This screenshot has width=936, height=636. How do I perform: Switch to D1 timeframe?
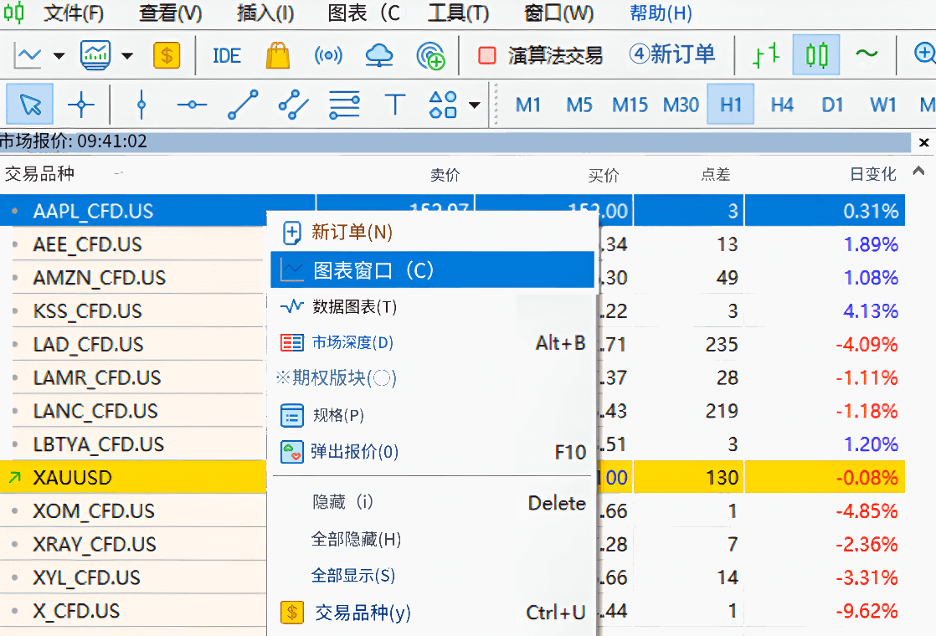pyautogui.click(x=832, y=105)
